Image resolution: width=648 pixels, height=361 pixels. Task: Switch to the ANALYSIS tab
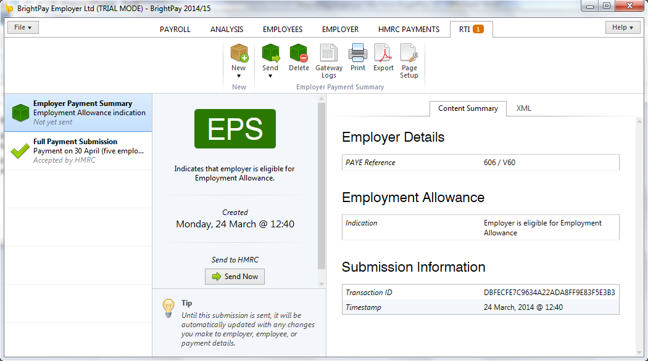226,30
